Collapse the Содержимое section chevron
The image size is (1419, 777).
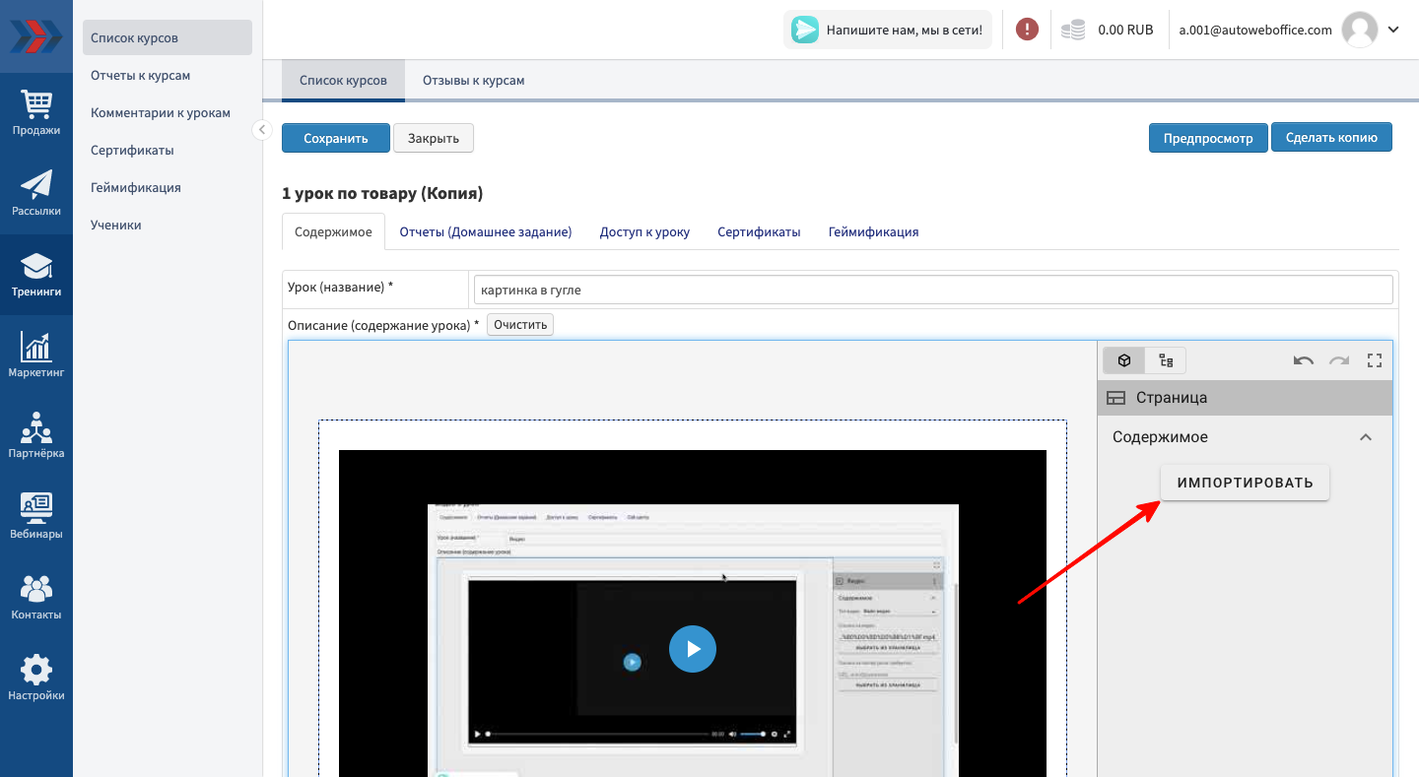[x=1365, y=437]
